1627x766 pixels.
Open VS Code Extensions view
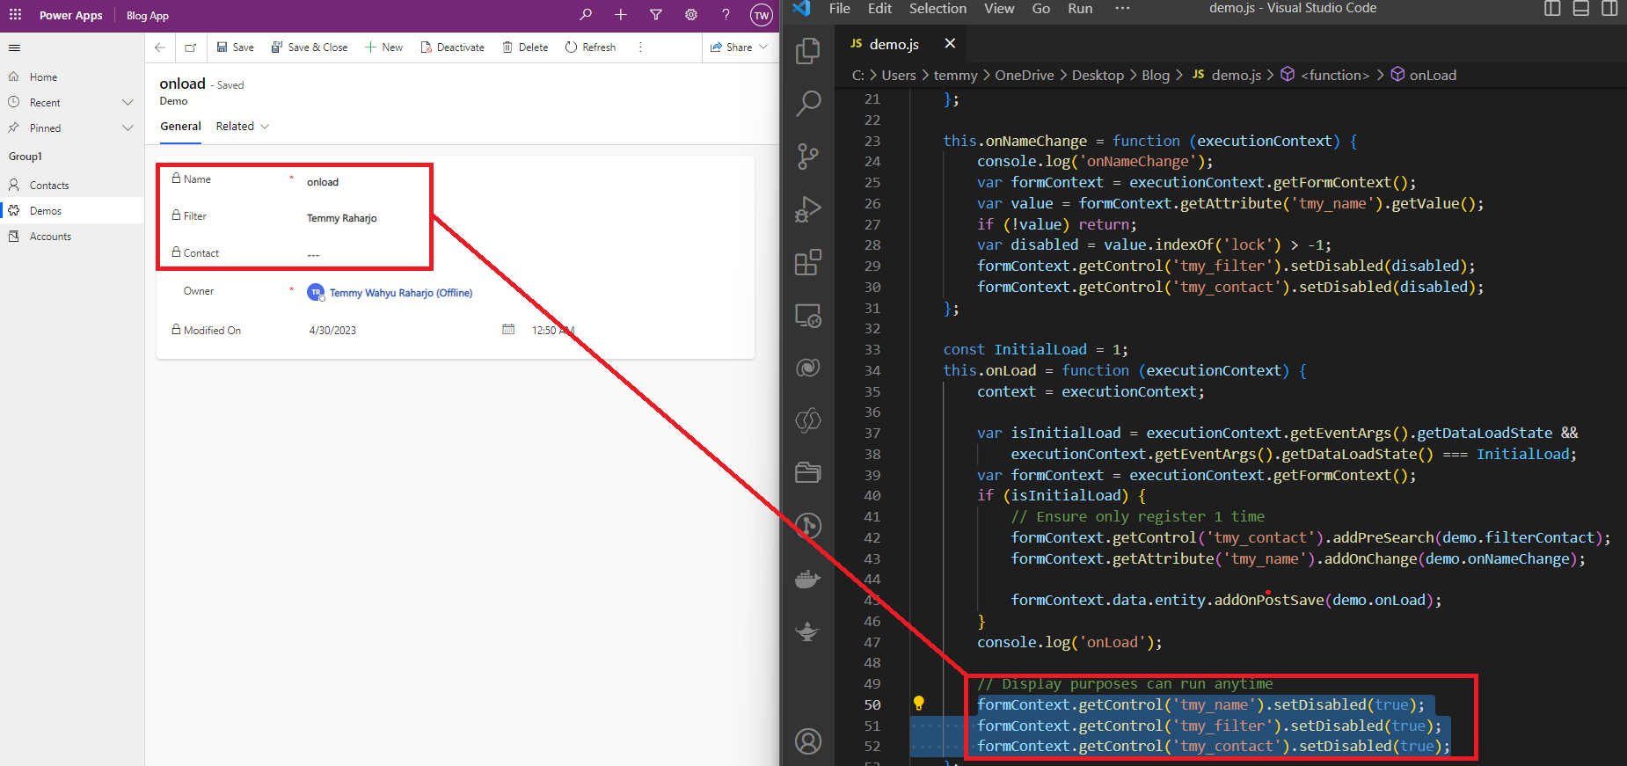click(807, 262)
